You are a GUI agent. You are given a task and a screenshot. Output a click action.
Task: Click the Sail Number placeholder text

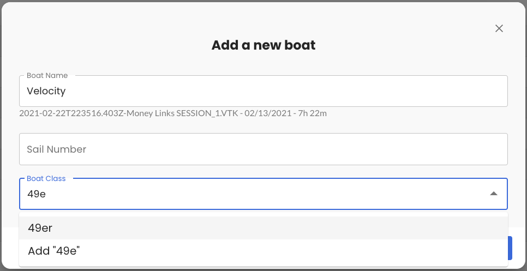pos(57,149)
